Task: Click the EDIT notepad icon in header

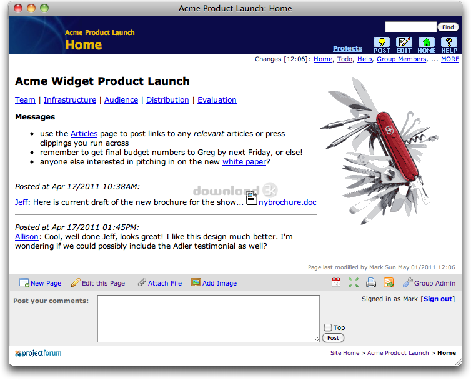Action: (x=404, y=45)
